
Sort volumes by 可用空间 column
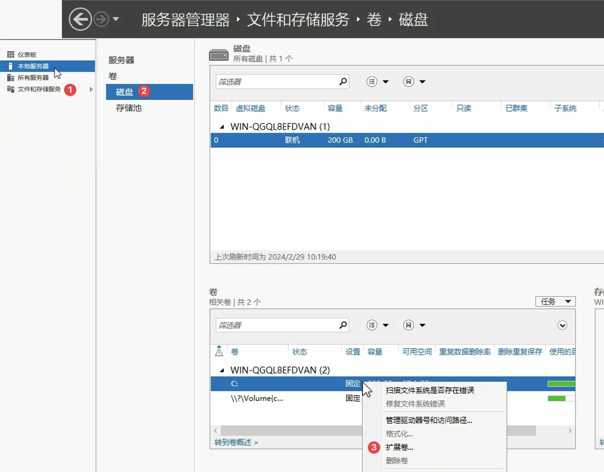tap(417, 352)
